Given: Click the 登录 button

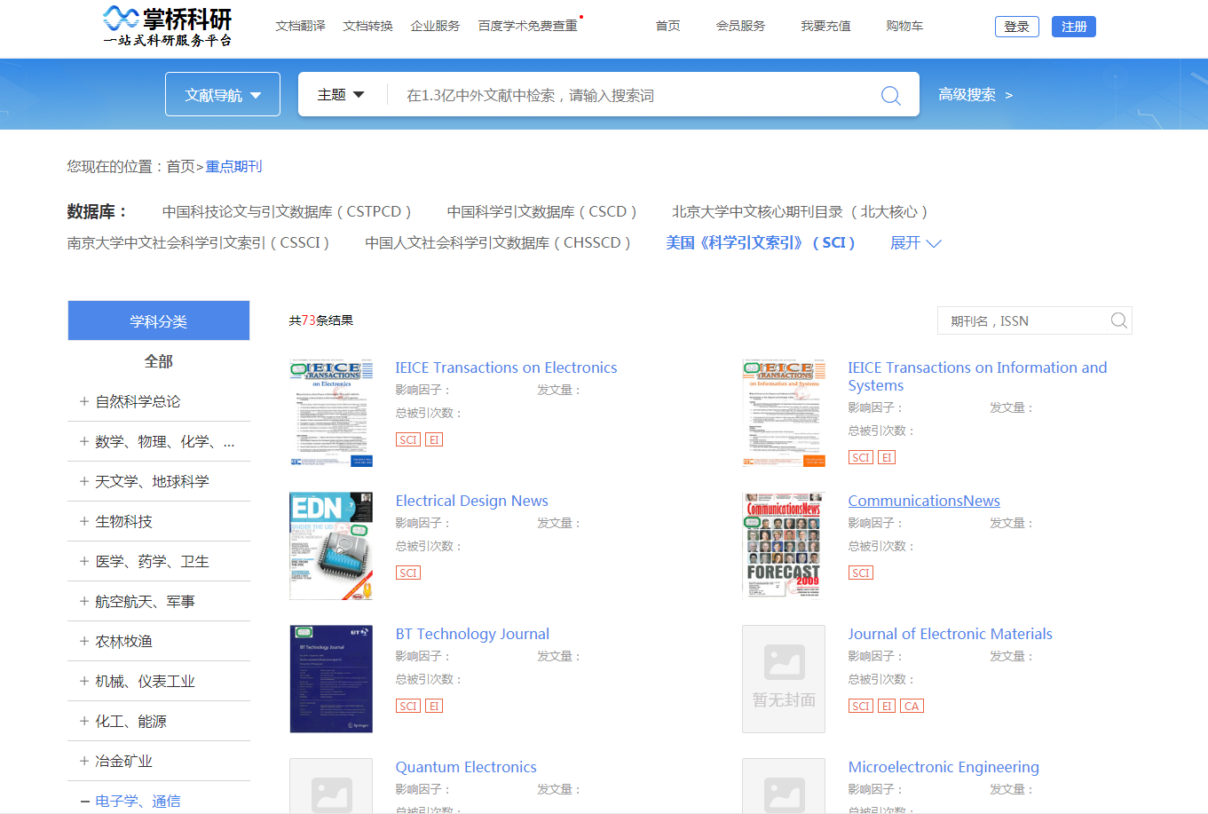Looking at the screenshot, I should click(x=1016, y=26).
